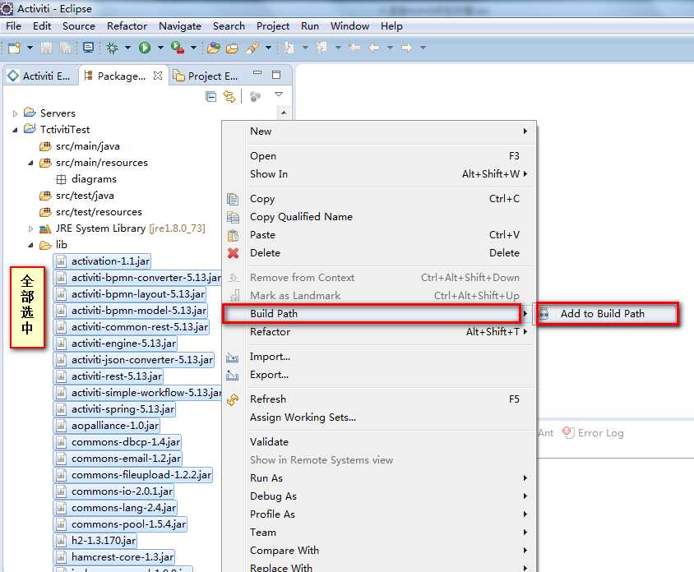The image size is (694, 572).
Task: Click Refresh in the context menu
Action: [x=378, y=399]
